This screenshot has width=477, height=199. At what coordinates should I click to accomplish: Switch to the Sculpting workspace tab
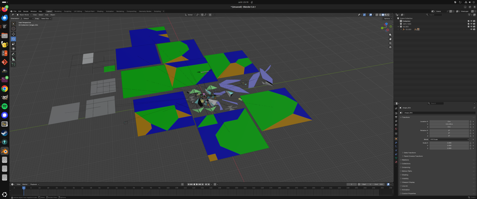tap(68, 11)
